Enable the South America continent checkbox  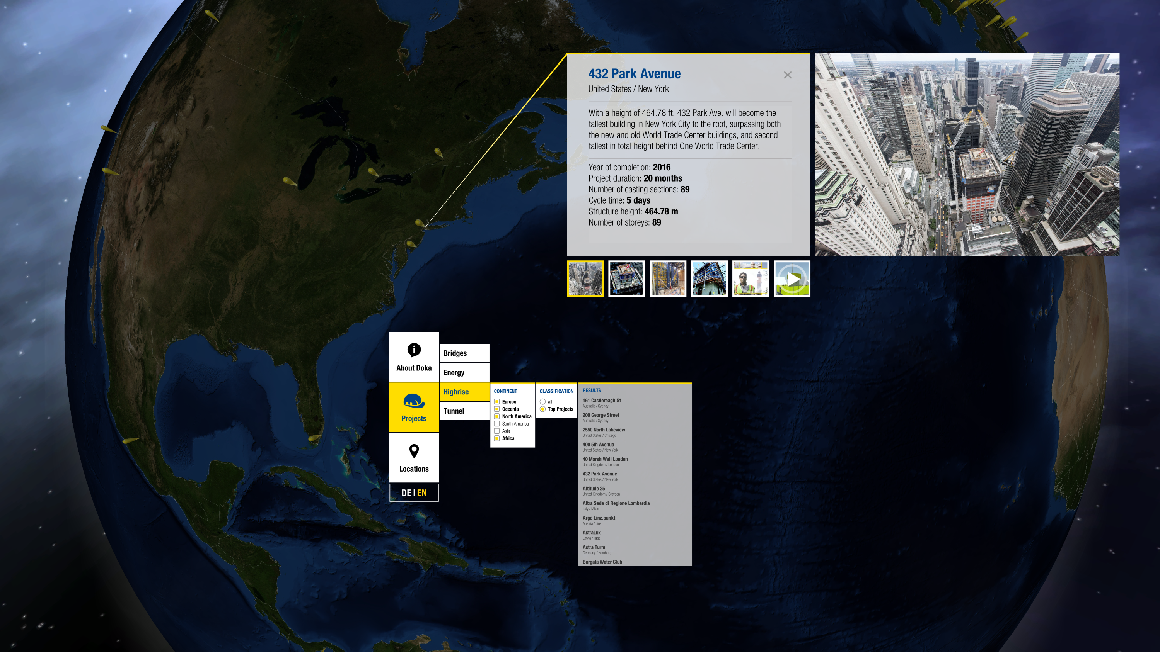click(x=497, y=423)
